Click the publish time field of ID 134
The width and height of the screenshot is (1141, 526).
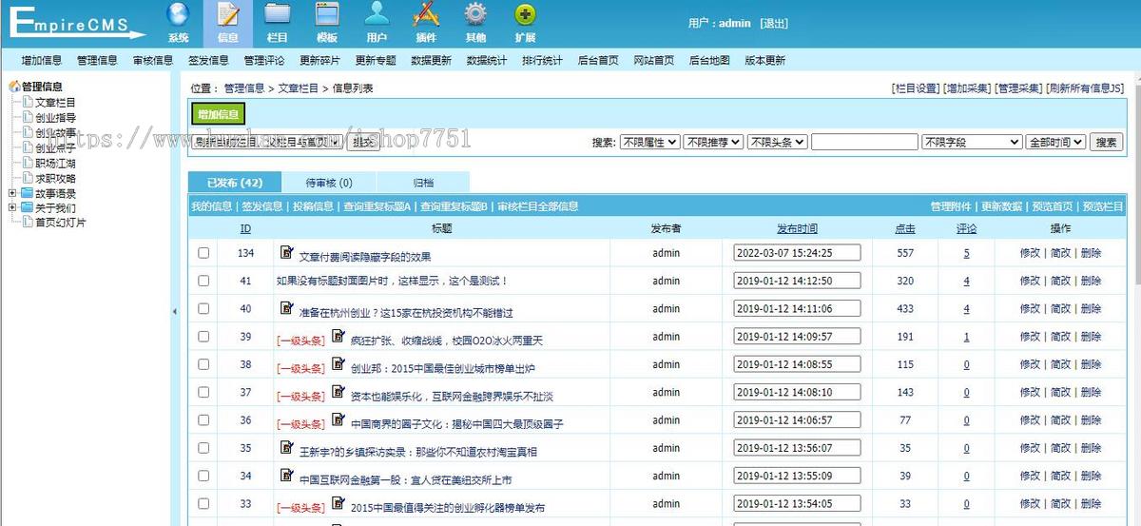(797, 253)
